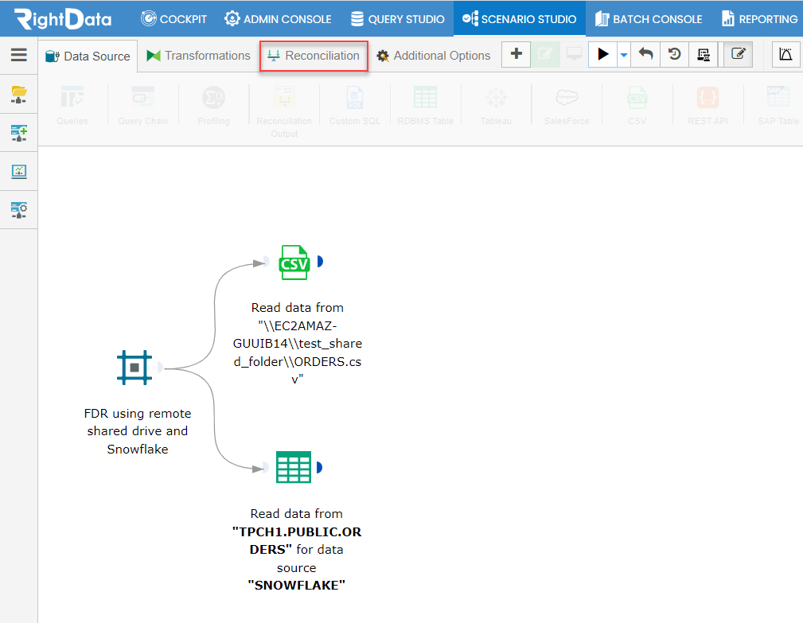Viewport: 803px width, 623px height.
Task: Switch to the Data Source tab
Action: pos(88,56)
